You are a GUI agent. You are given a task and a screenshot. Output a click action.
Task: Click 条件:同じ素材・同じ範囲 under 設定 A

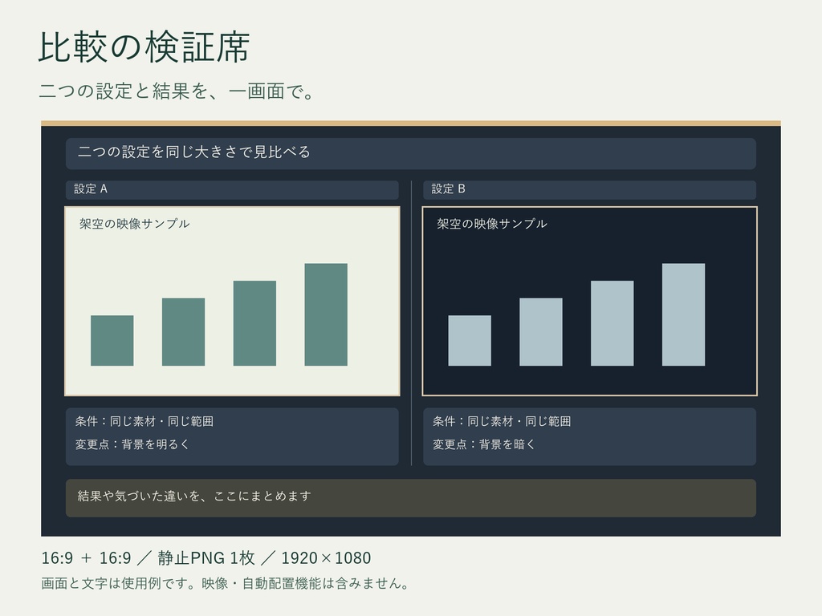pos(144,421)
